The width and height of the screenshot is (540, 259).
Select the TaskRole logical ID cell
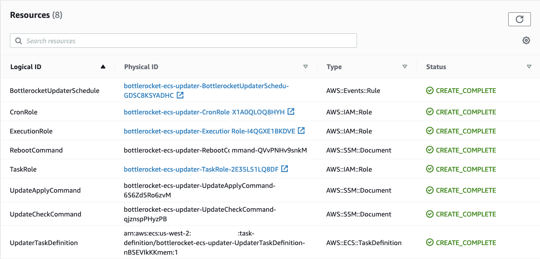[23, 169]
